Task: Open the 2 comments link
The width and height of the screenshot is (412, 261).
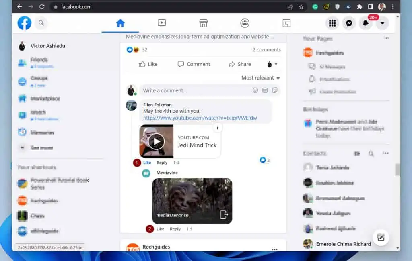Action: [266, 49]
